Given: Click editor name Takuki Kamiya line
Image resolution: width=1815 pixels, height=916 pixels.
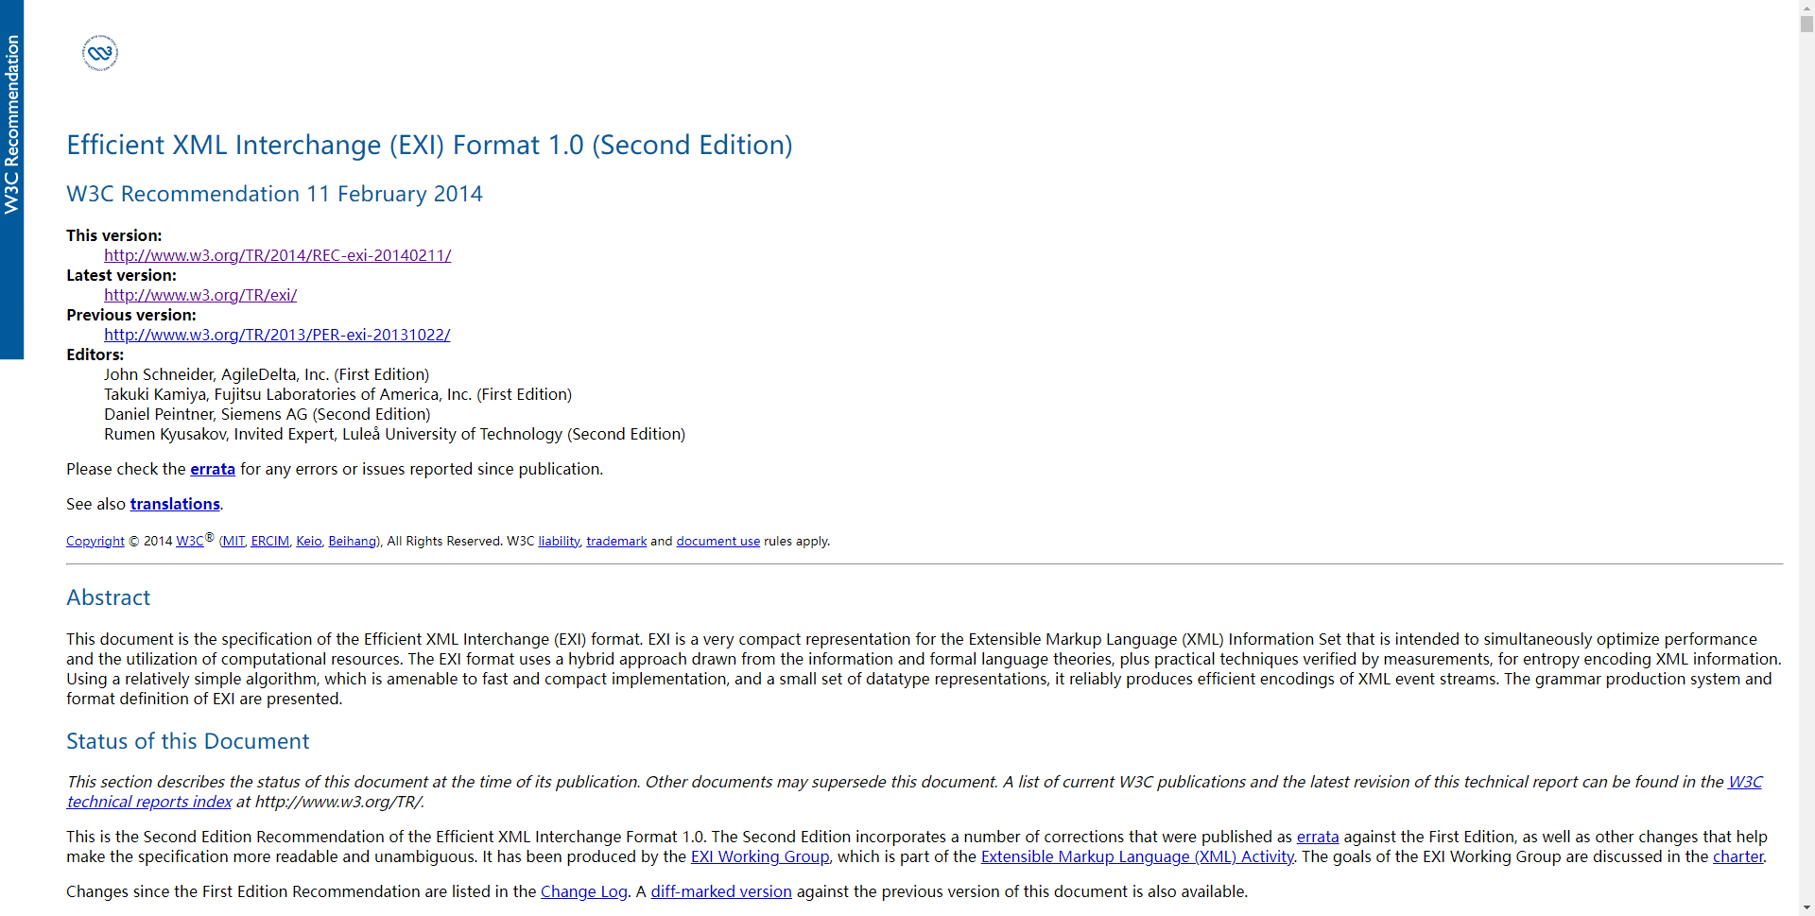Looking at the screenshot, I should 337,394.
